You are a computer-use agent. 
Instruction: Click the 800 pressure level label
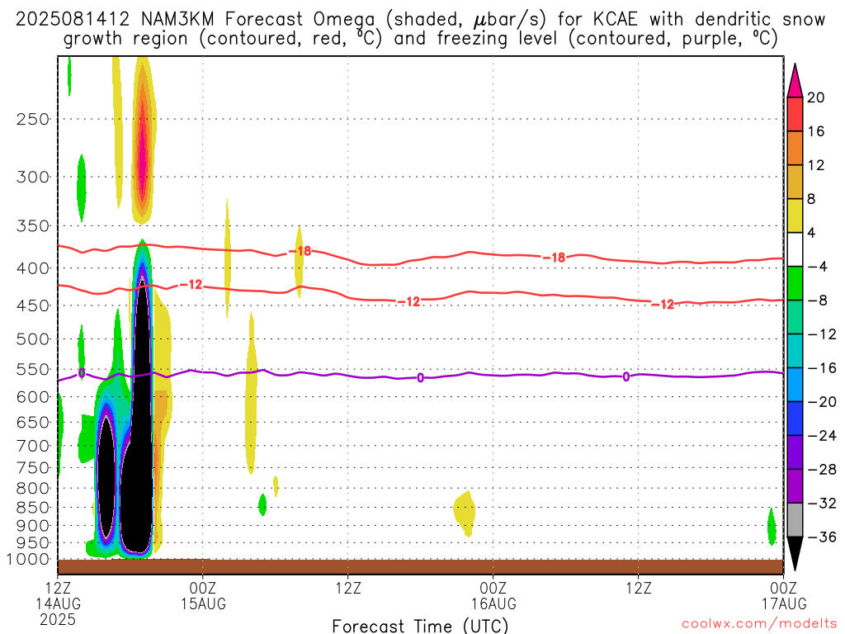(33, 489)
